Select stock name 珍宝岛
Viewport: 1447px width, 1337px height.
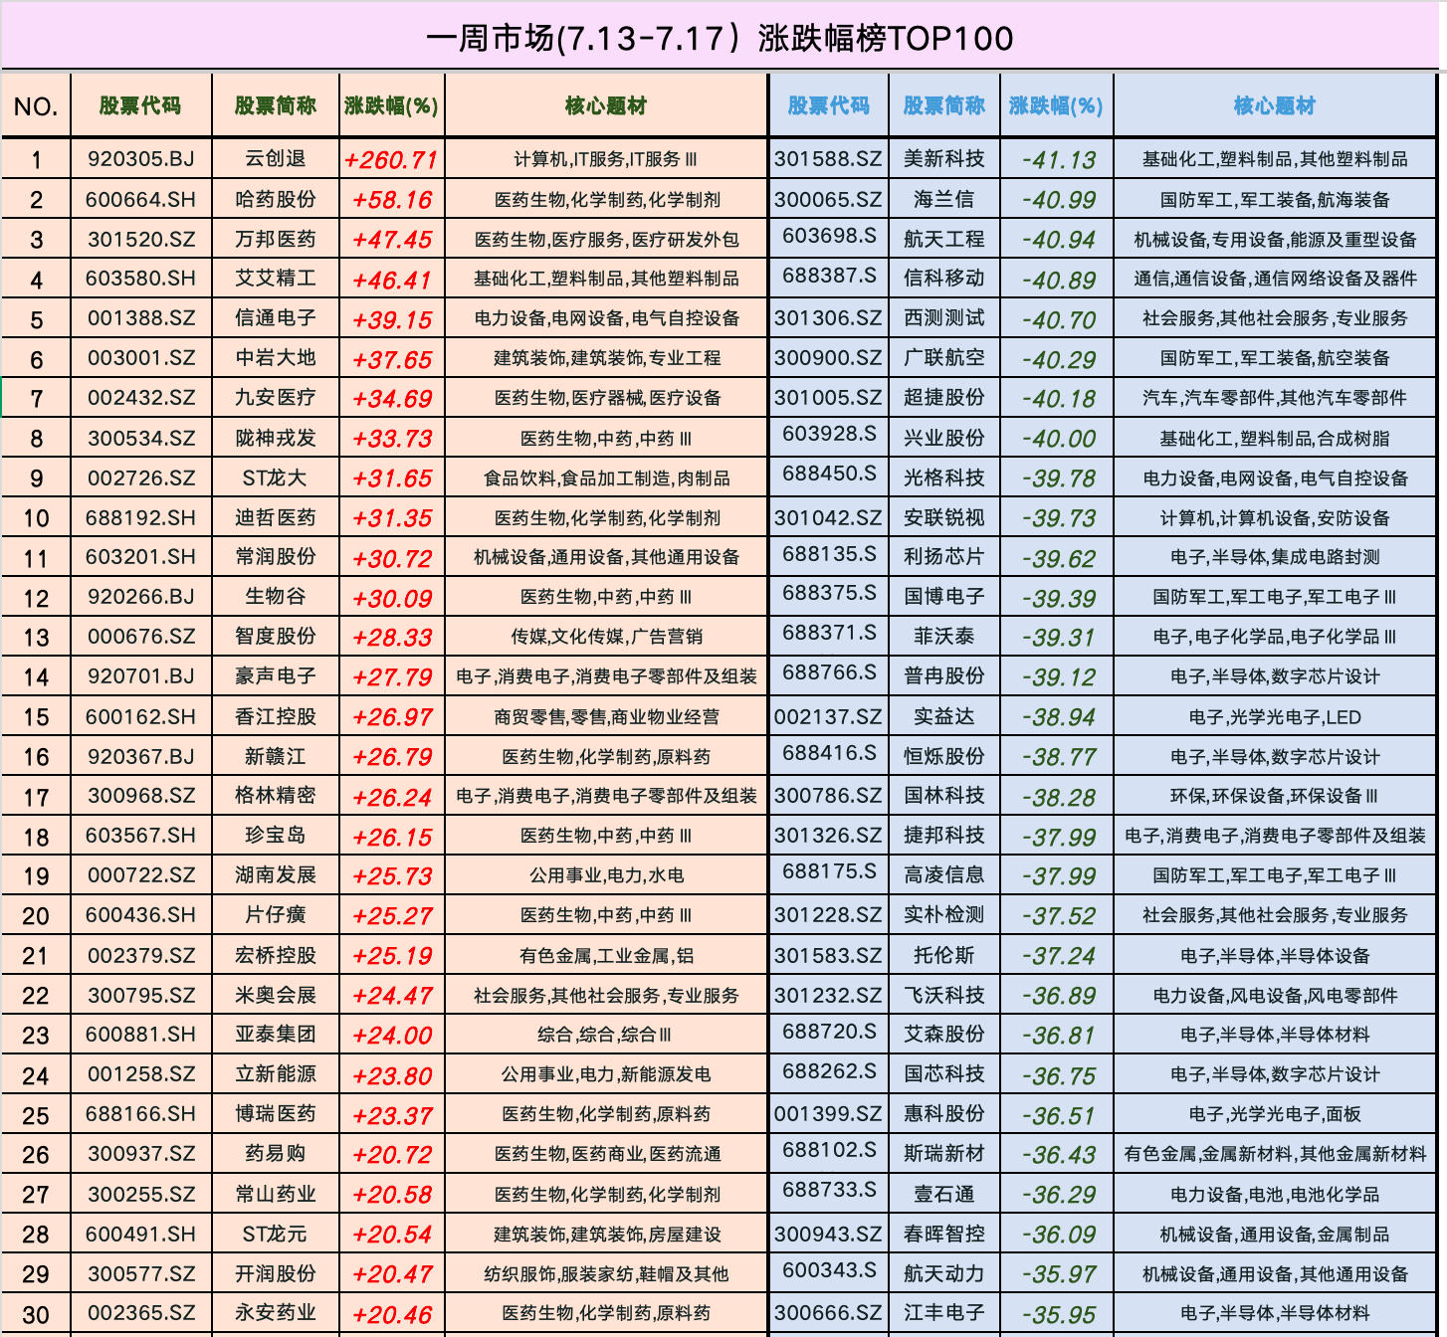point(276,836)
